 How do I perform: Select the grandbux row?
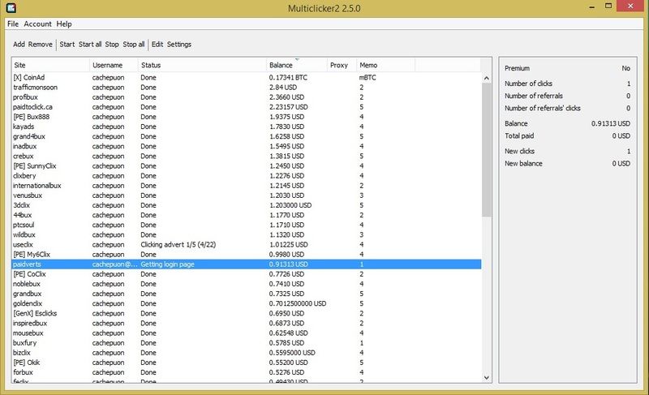point(247,294)
